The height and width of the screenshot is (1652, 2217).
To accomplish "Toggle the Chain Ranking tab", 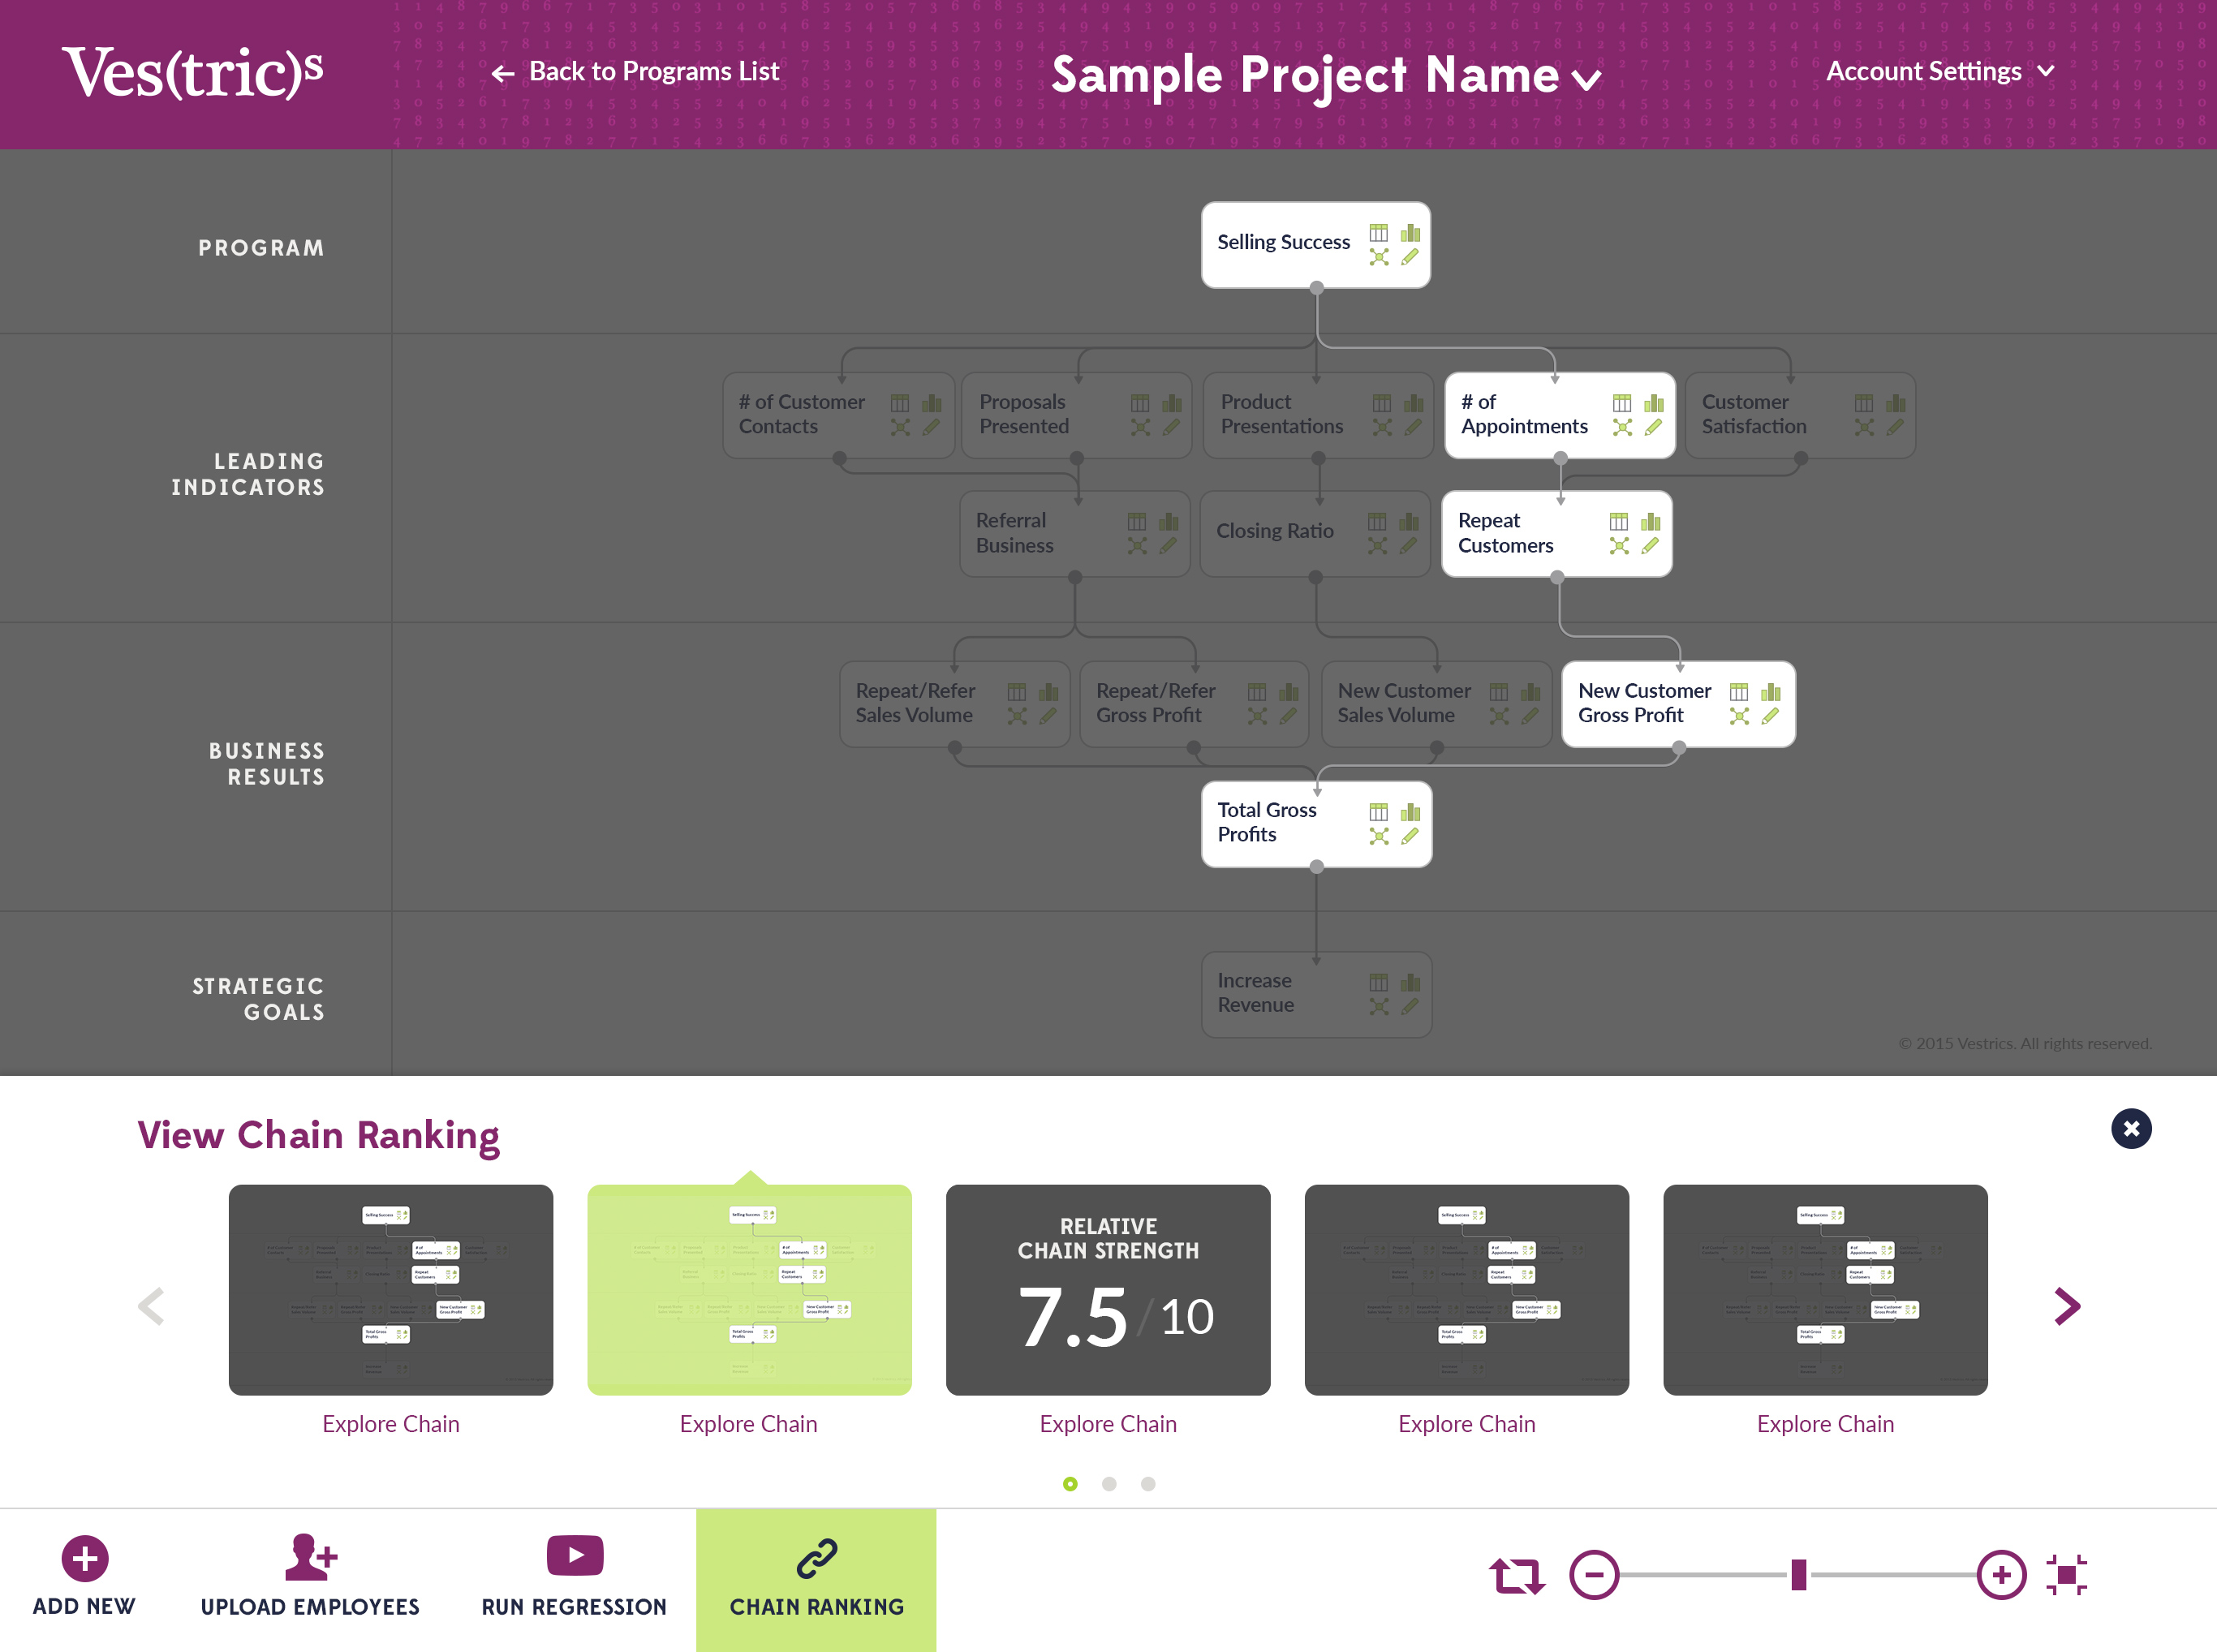I will (816, 1580).
